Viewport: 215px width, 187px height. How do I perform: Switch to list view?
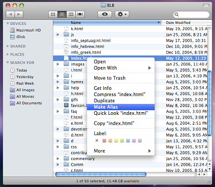point(62,15)
